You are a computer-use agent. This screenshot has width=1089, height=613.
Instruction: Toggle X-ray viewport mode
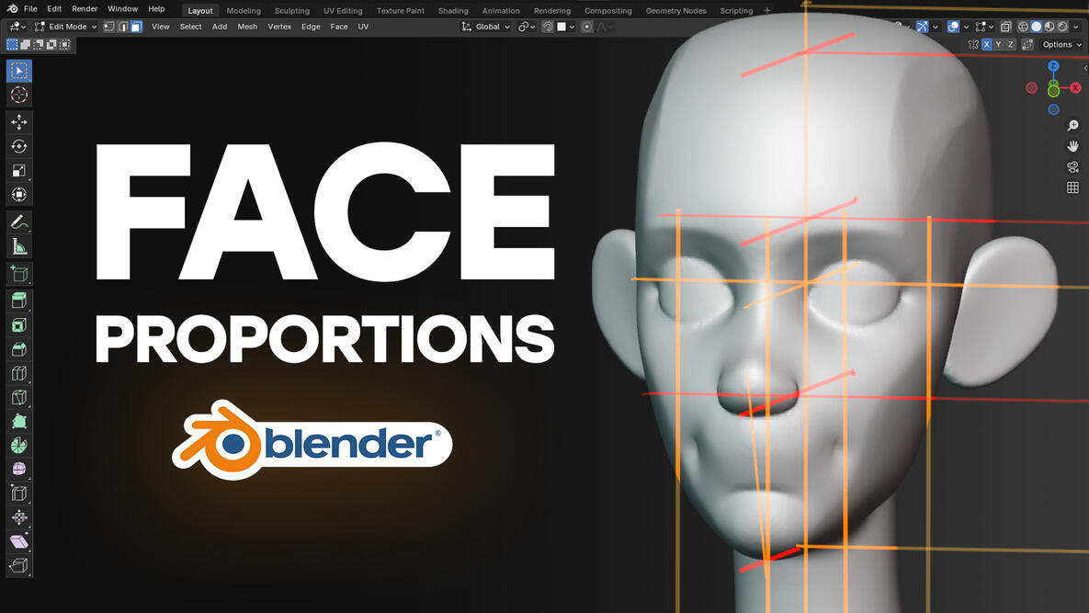coord(1005,26)
